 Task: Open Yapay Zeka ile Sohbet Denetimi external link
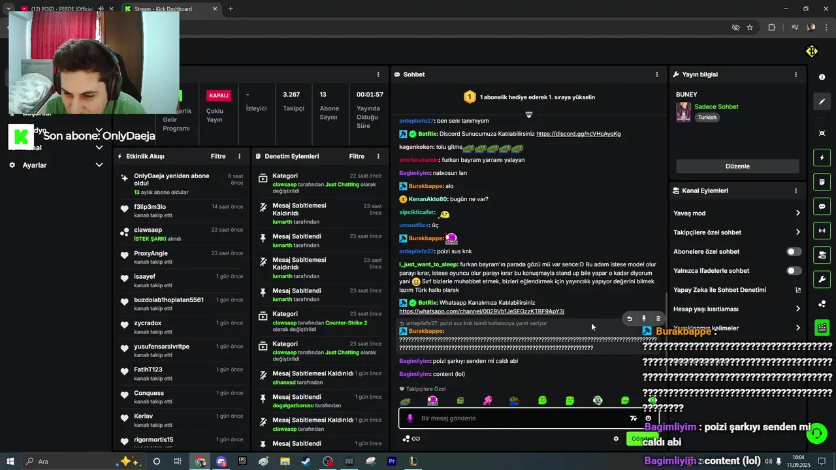click(797, 290)
